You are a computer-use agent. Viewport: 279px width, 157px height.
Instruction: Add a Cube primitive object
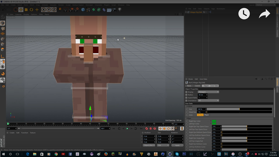(83, 10)
